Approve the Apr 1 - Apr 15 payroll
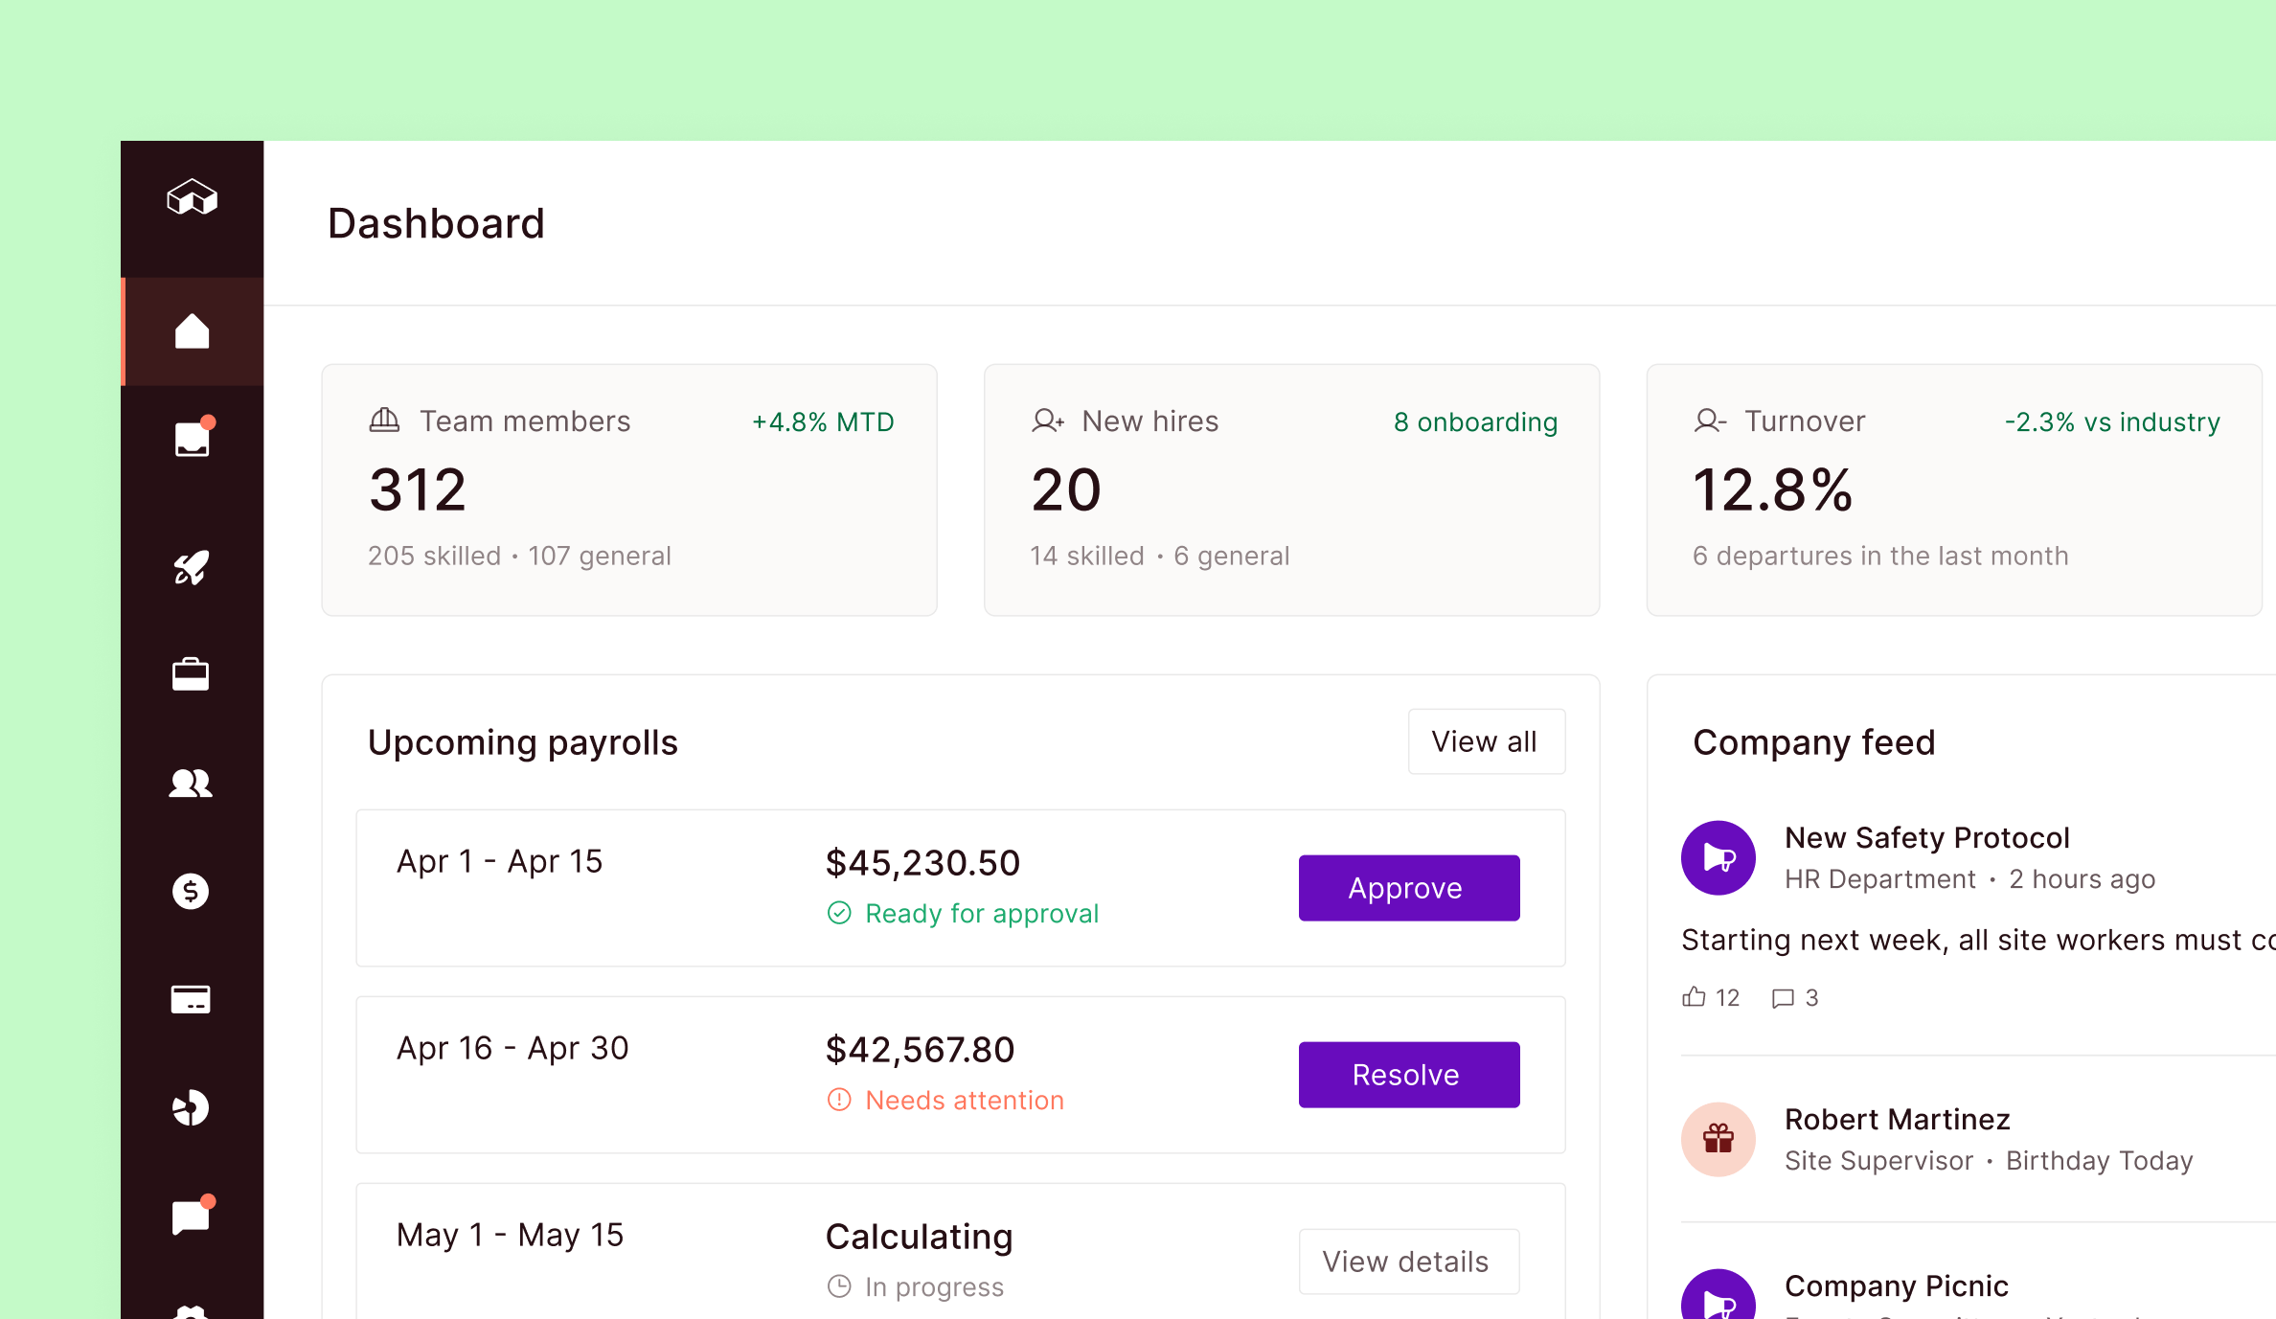The height and width of the screenshot is (1319, 2276). 1408,887
